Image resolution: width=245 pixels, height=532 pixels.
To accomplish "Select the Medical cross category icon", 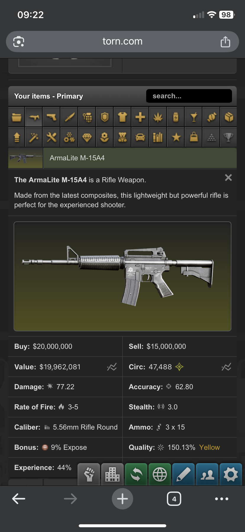I will coord(140,117).
